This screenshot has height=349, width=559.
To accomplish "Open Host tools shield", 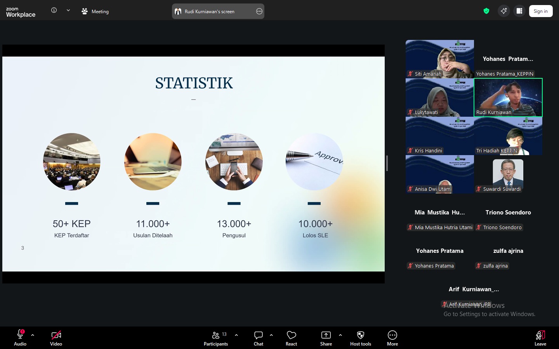I will click(x=360, y=338).
